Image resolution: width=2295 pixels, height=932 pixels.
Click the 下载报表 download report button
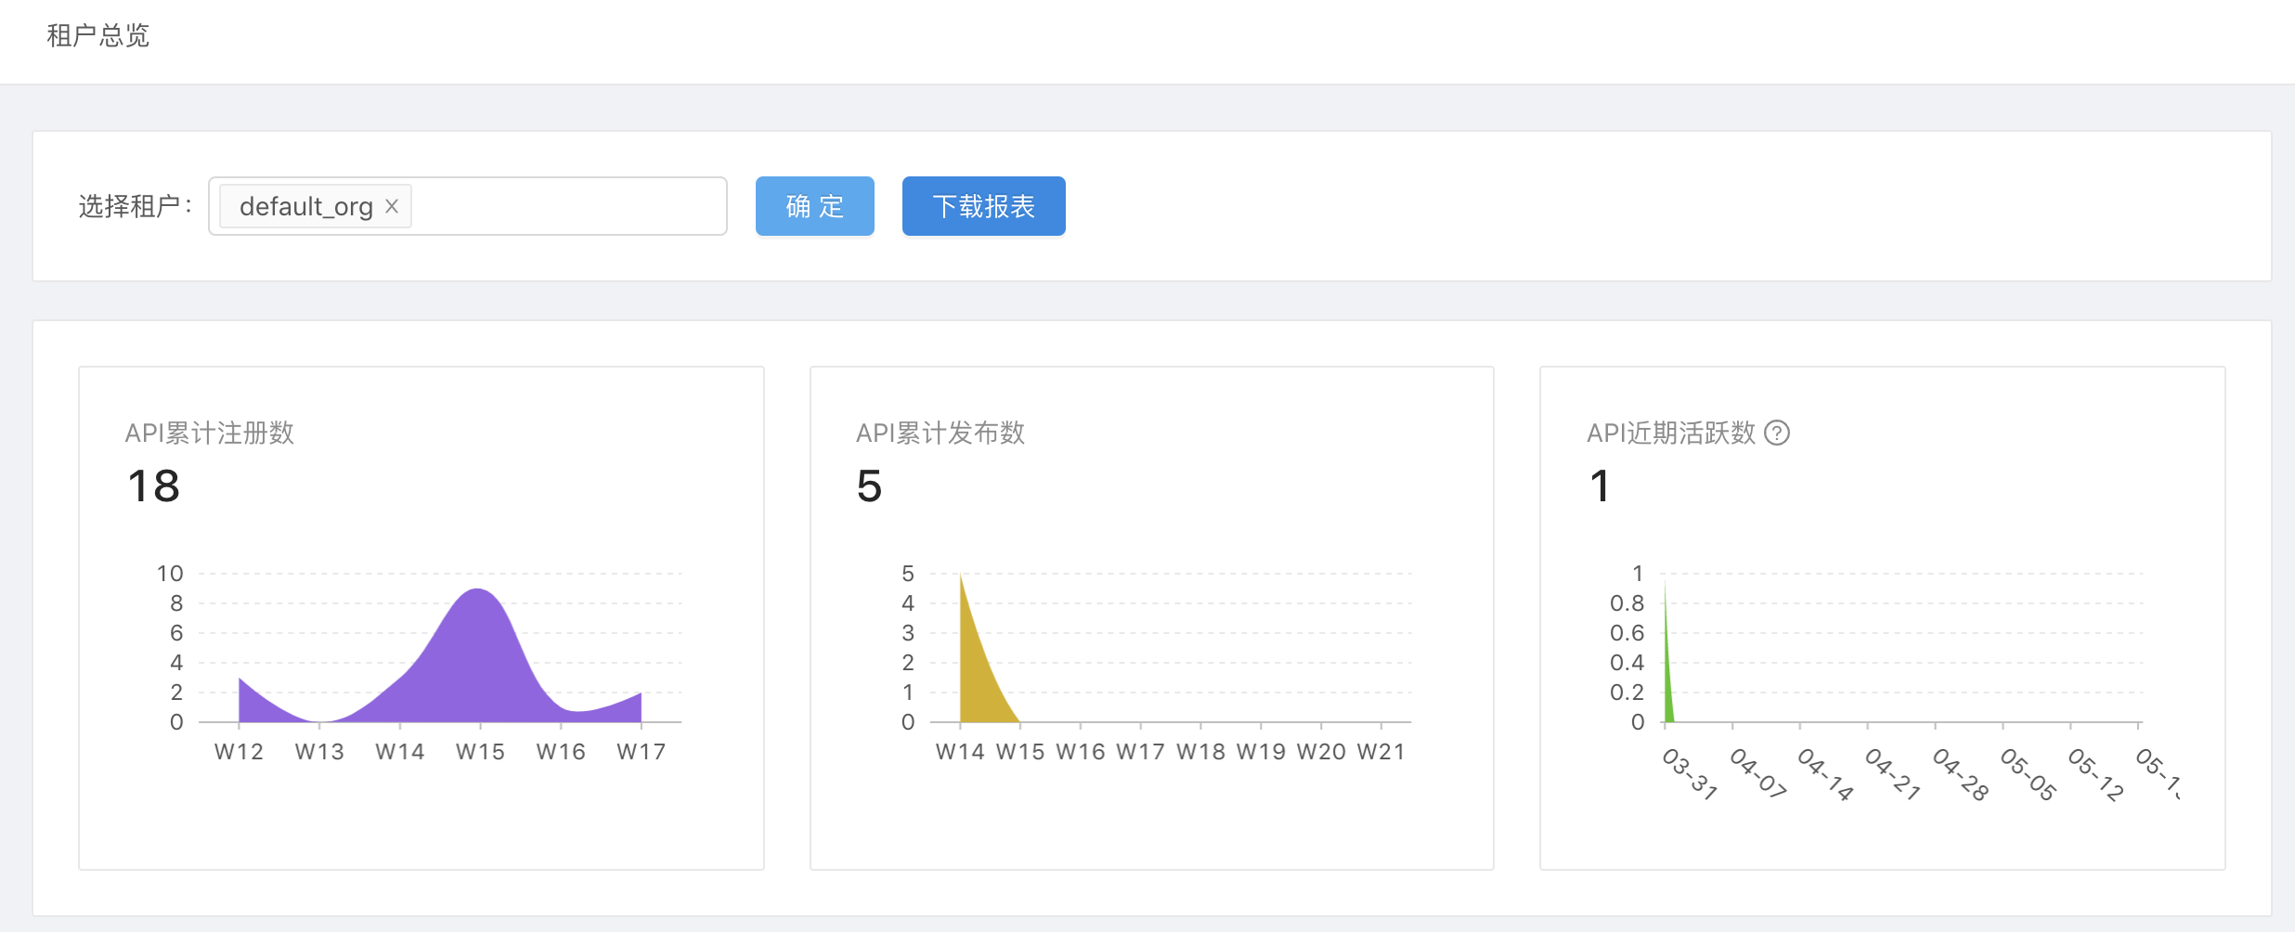pyautogui.click(x=983, y=206)
